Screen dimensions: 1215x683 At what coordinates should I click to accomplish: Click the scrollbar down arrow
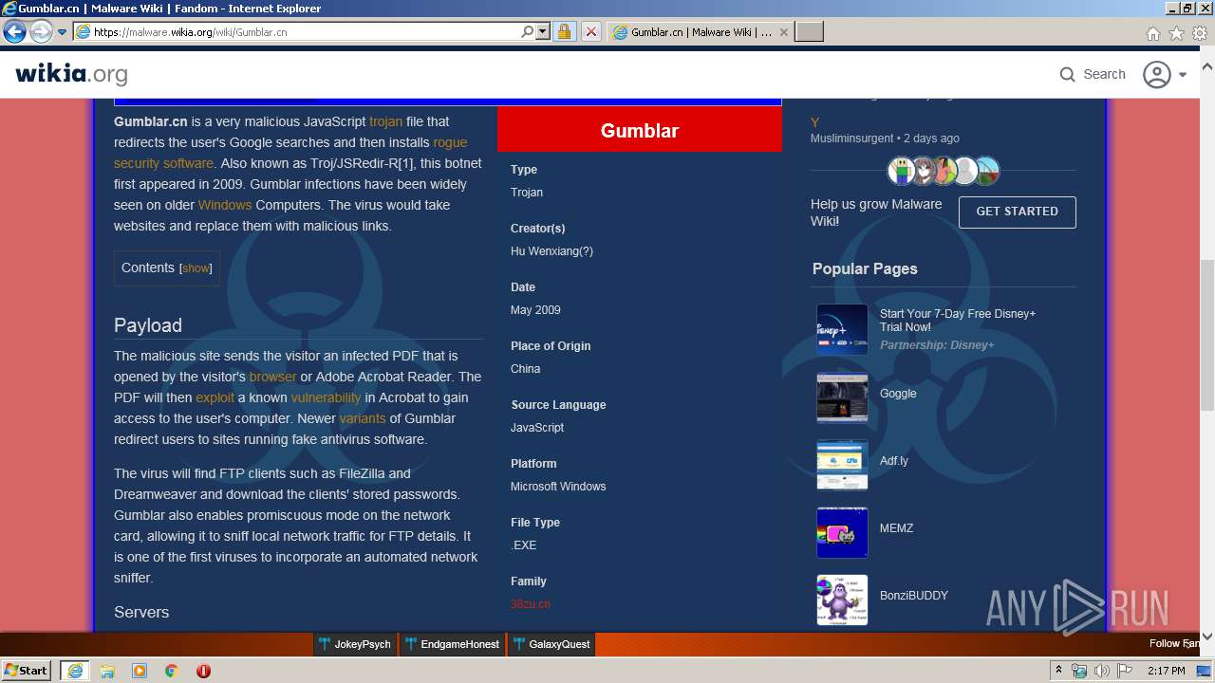(x=1207, y=637)
